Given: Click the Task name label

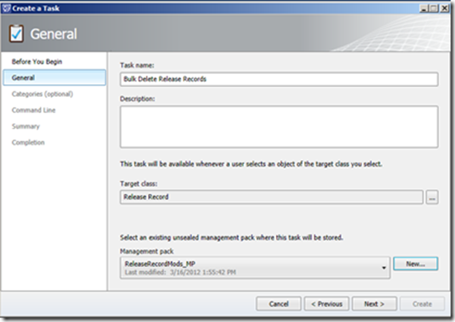Looking at the screenshot, I should click(x=137, y=65).
